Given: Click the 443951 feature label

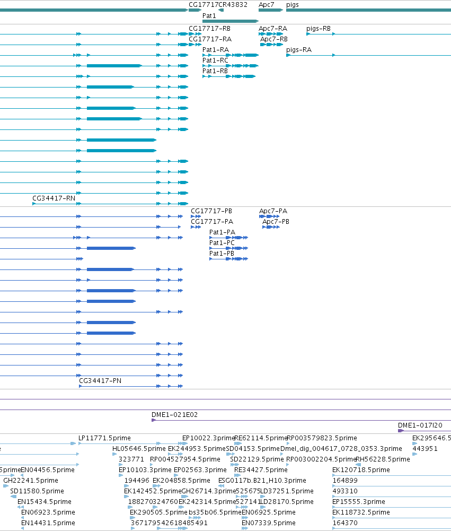Looking at the screenshot, I should tap(425, 449).
